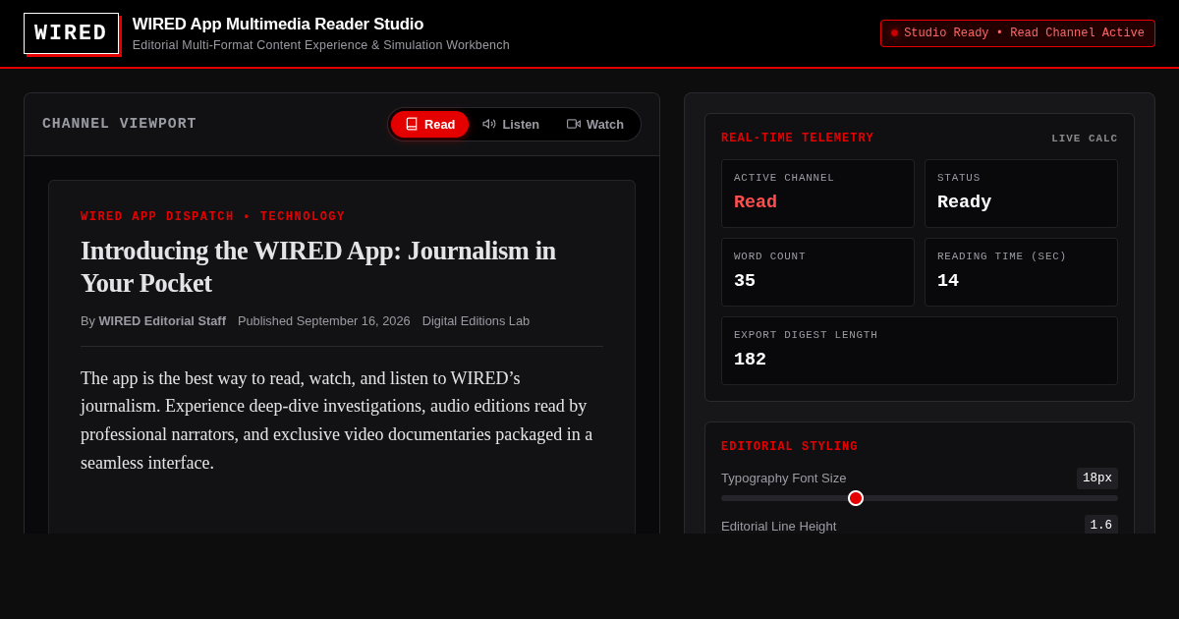Click the video camera icon on Watch tab
Viewport: 1179px width, 619px height.
574,124
